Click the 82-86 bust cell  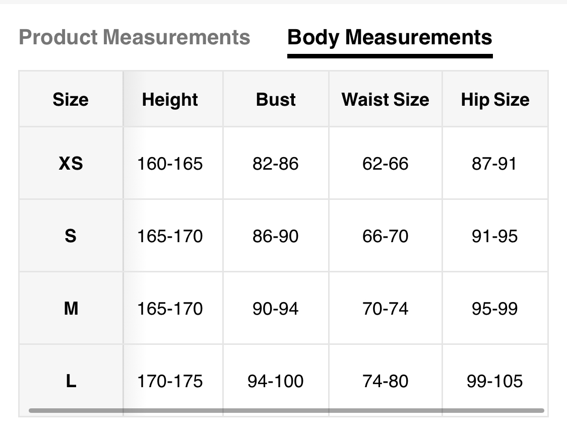pos(276,164)
